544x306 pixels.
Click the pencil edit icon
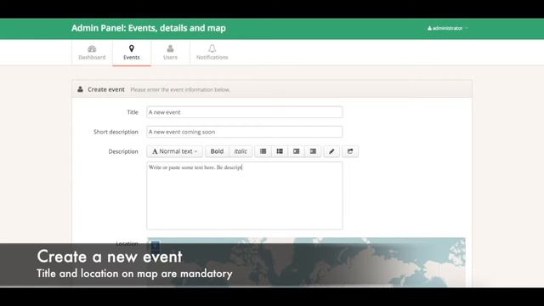[x=331, y=151]
